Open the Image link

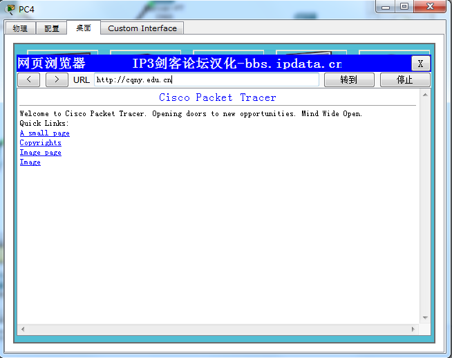30,162
